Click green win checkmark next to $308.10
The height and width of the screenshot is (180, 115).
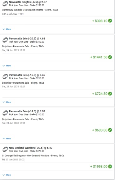[110, 21]
